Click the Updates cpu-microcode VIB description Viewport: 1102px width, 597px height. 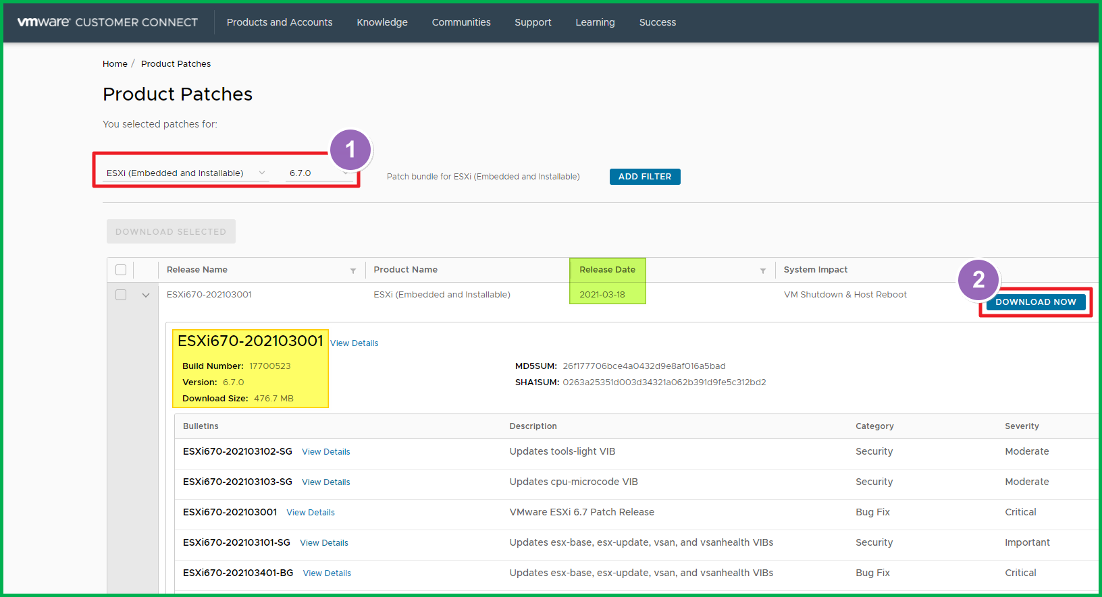pyautogui.click(x=573, y=482)
